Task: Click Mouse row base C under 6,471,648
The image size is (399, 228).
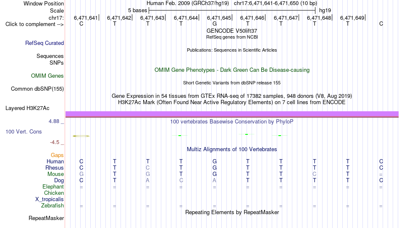Action: coord(315,174)
